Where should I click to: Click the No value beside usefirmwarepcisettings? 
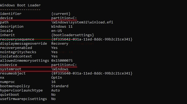(53, 99)
